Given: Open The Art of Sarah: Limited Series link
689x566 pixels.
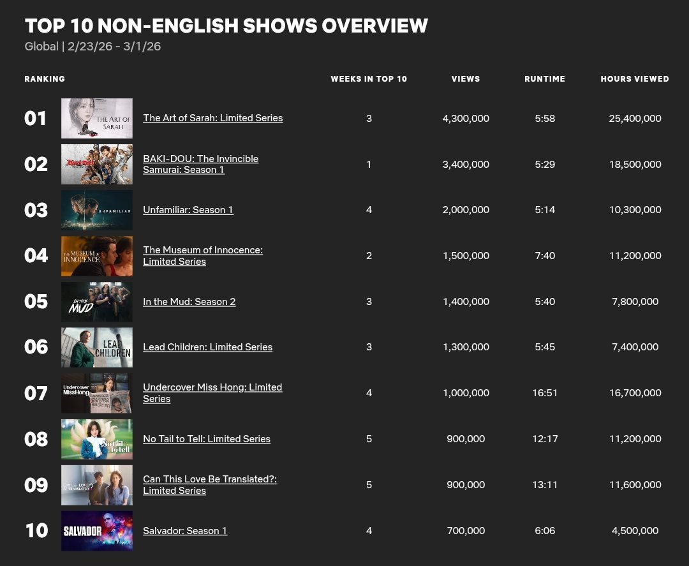Looking at the screenshot, I should (212, 118).
